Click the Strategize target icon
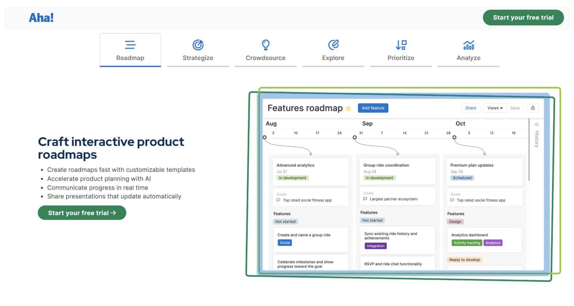The image size is (574, 306). [198, 45]
